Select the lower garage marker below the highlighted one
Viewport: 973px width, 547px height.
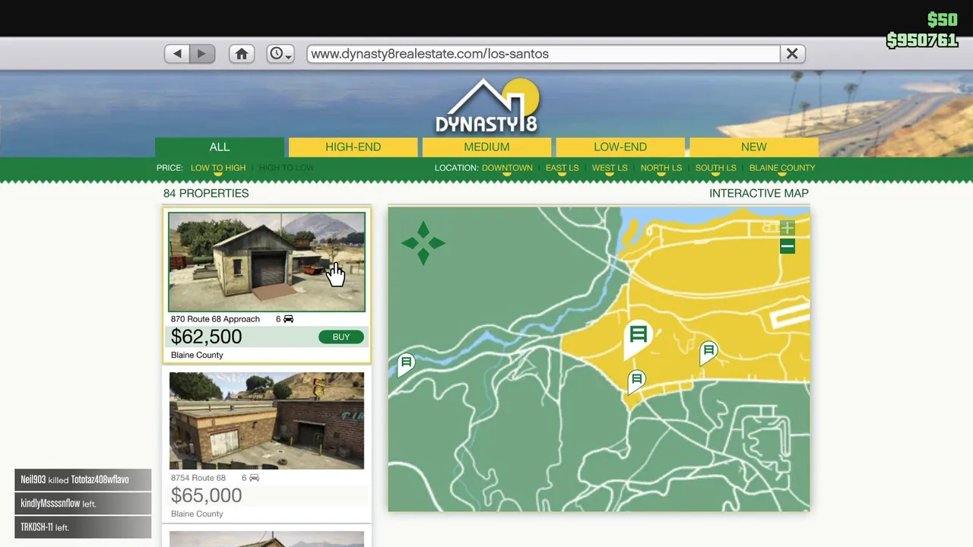637,380
